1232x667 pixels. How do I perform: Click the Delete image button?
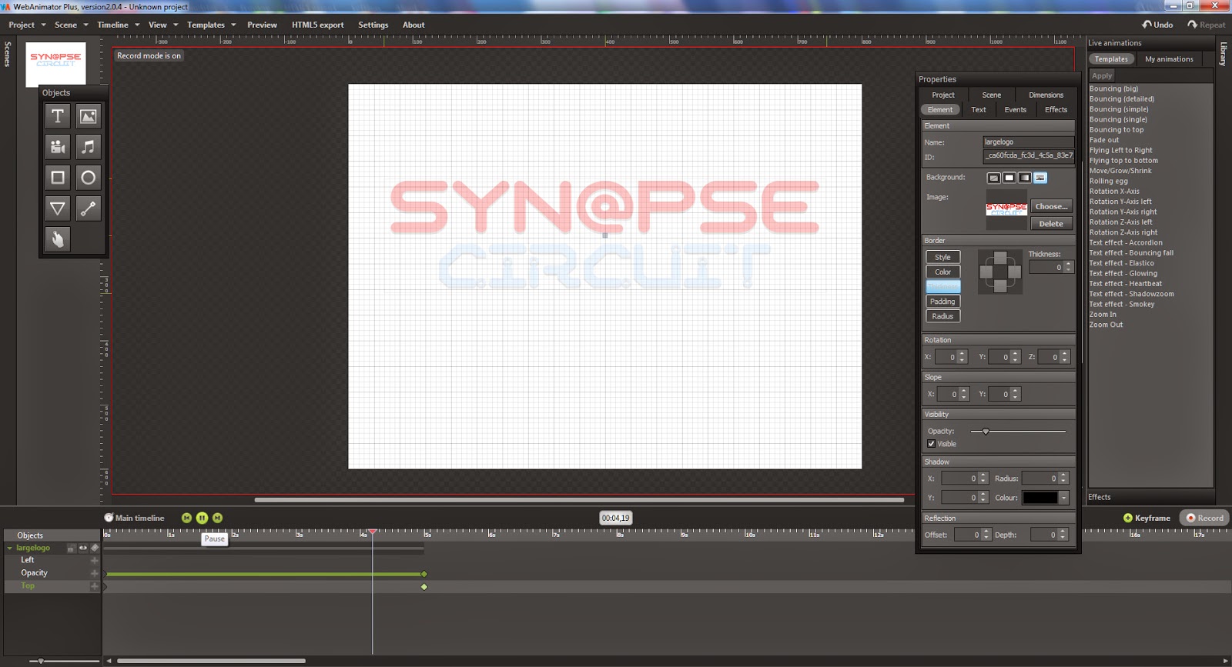point(1051,224)
